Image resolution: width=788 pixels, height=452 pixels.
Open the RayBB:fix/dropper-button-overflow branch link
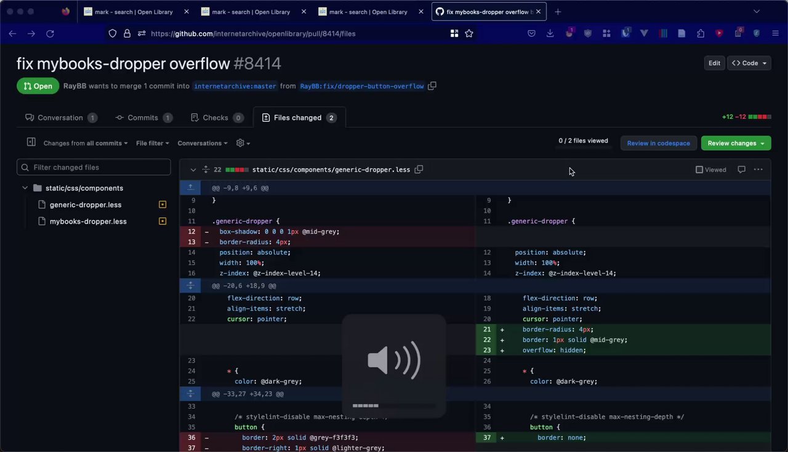pos(362,86)
